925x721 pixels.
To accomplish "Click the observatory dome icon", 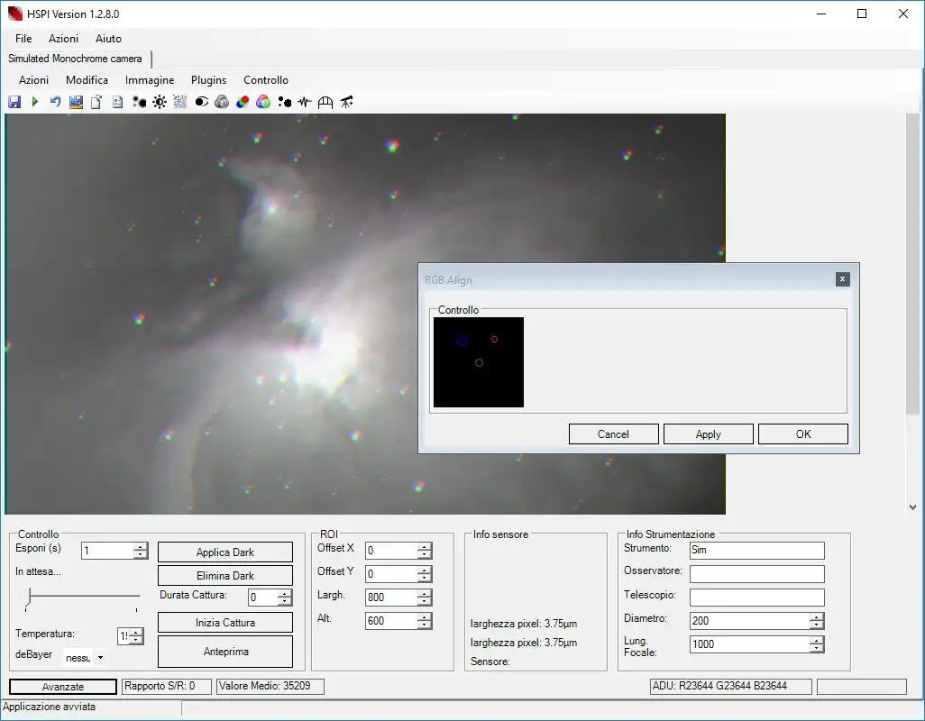I will tap(325, 102).
